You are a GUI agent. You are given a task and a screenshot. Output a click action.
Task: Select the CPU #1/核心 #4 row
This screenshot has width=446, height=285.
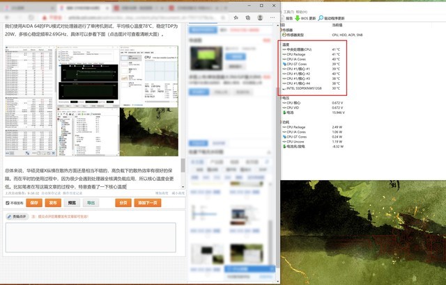312,83
